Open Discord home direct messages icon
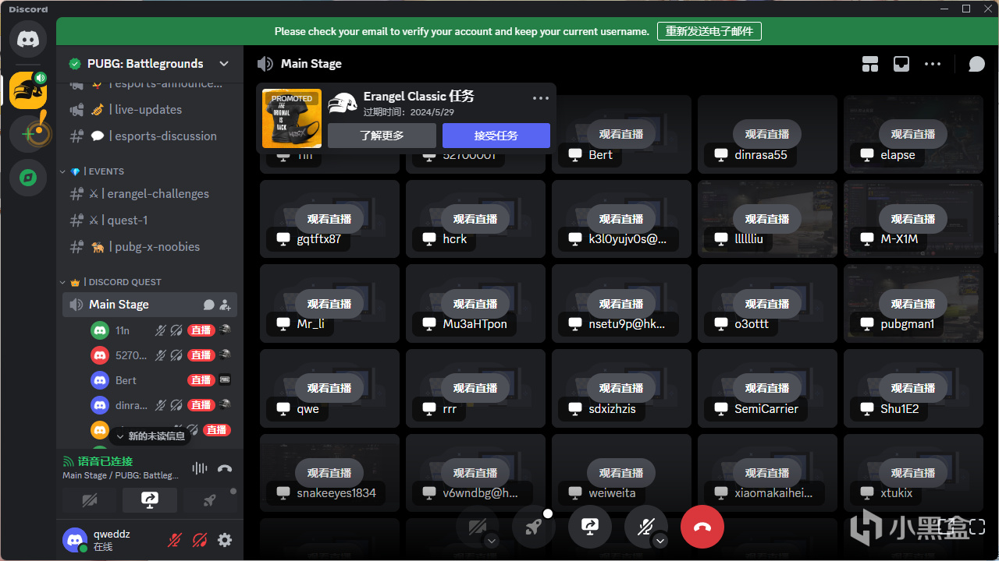Image resolution: width=999 pixels, height=561 pixels. click(28, 39)
